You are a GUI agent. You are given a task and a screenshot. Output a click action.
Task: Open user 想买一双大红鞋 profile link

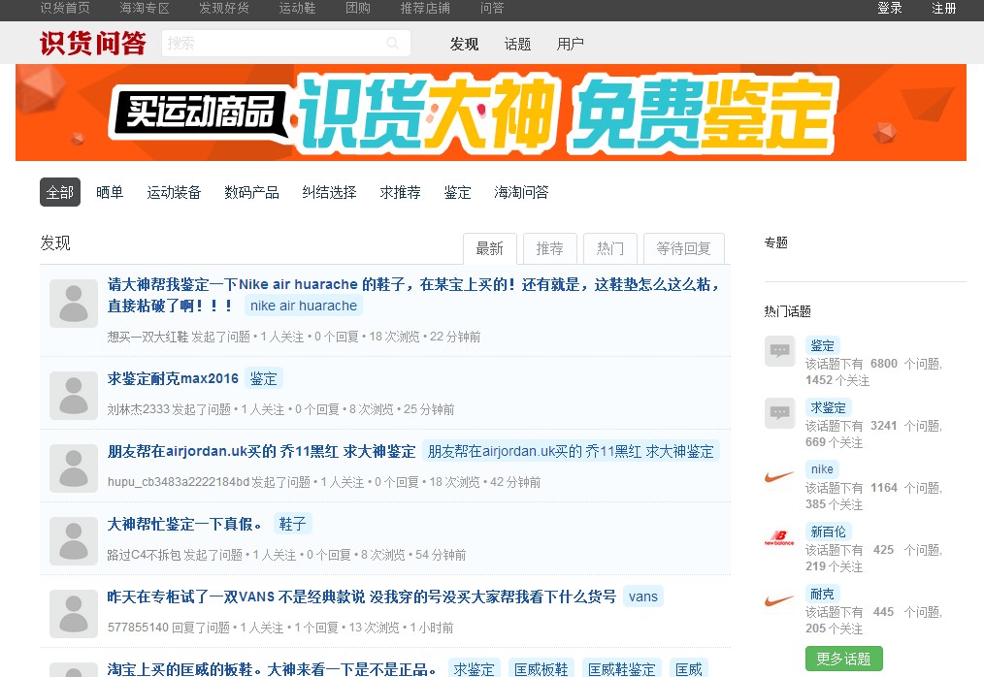(148, 337)
